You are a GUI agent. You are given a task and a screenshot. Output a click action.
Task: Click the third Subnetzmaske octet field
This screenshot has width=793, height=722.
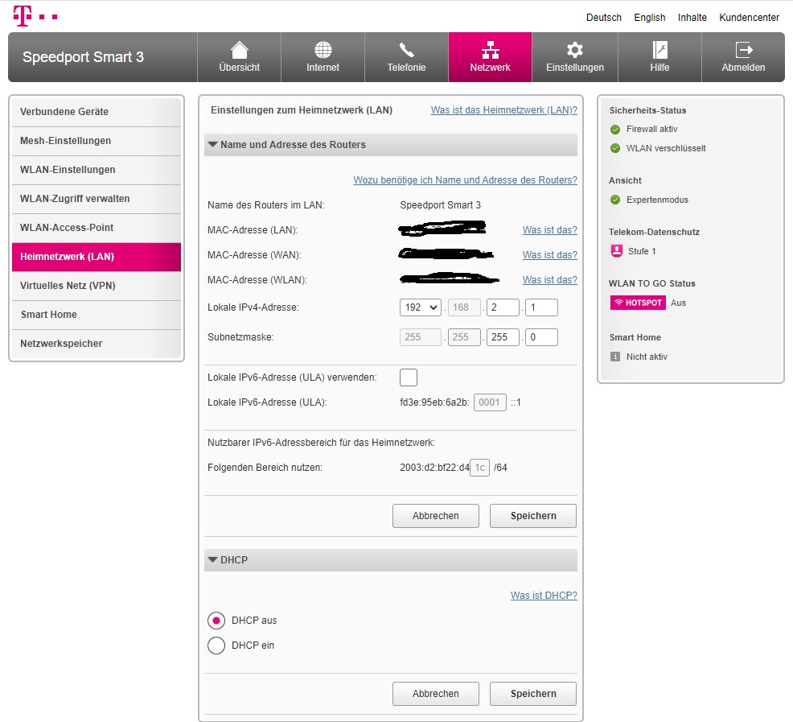tap(503, 337)
